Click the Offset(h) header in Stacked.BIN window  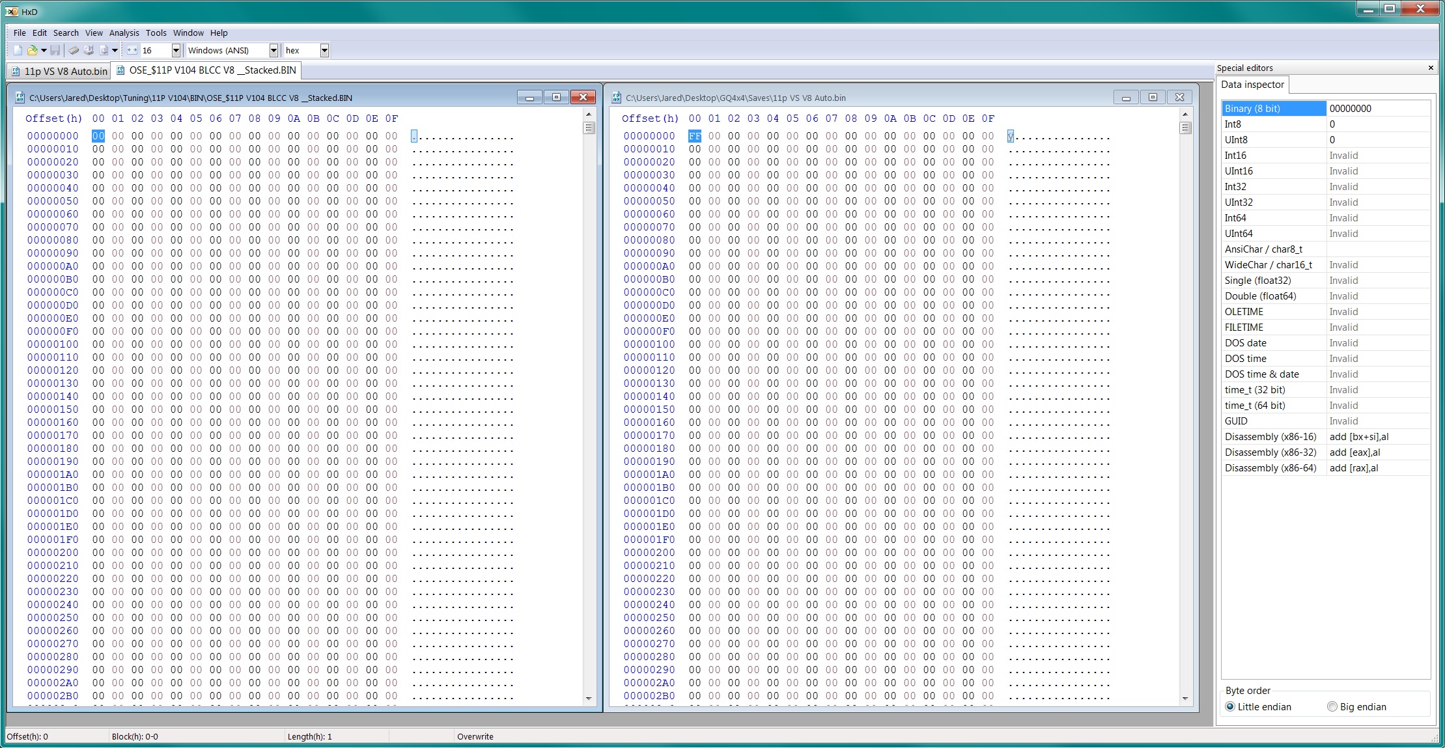pyautogui.click(x=53, y=118)
